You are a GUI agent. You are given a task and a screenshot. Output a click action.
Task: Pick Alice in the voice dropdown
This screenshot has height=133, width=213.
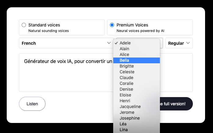click(x=125, y=54)
